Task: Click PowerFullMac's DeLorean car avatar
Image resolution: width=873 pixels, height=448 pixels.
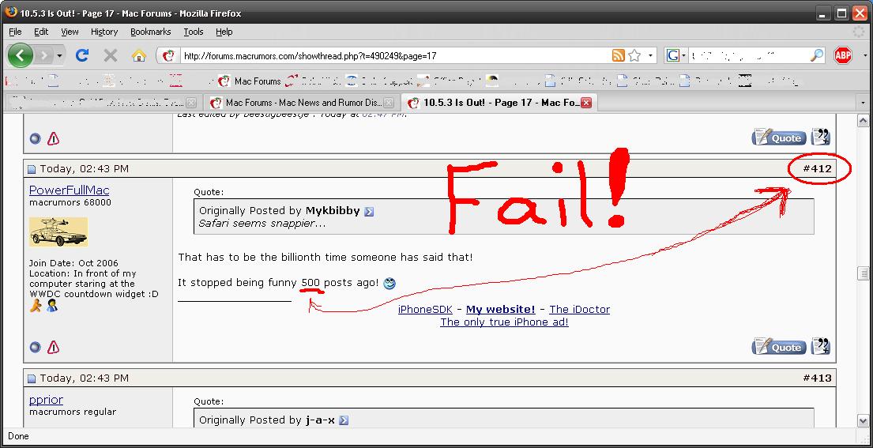Action: (x=58, y=232)
